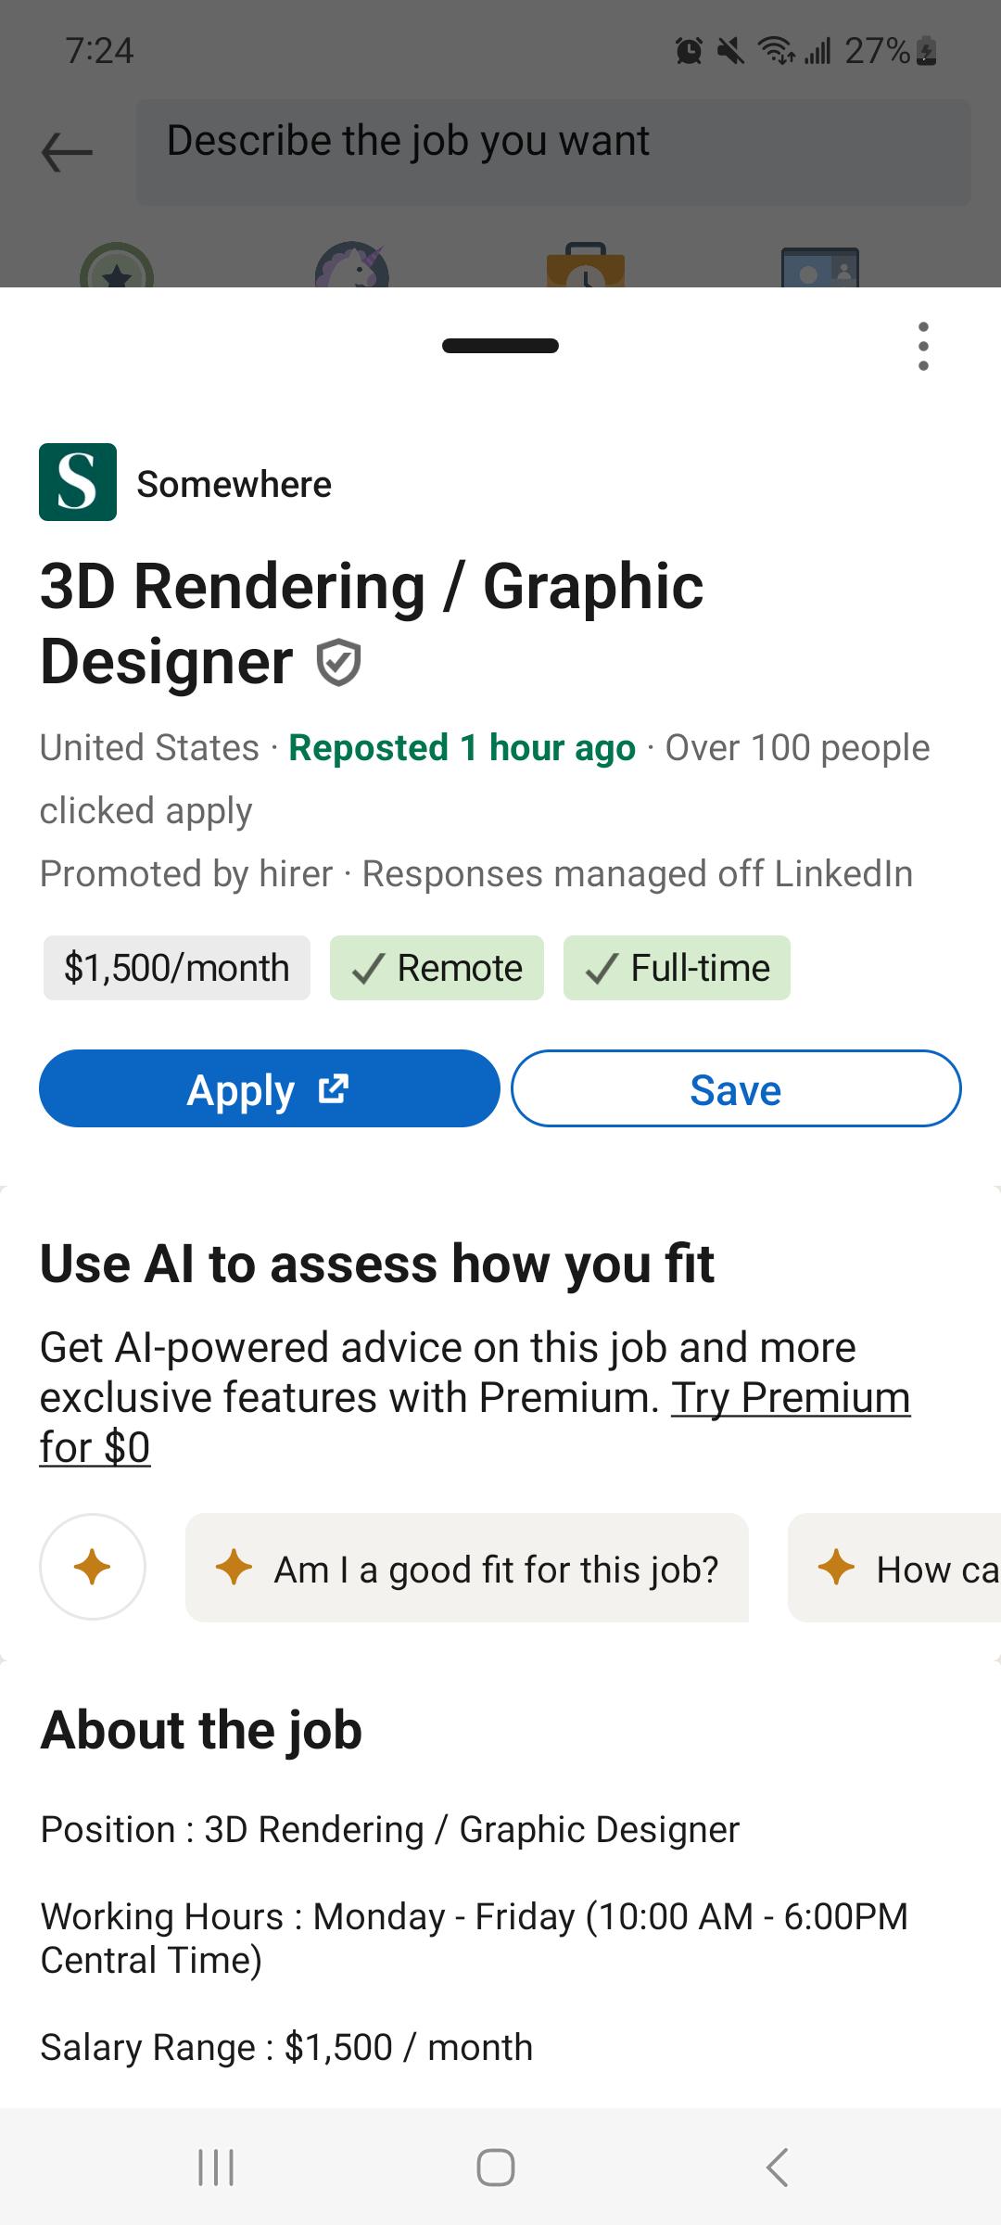1001x2225 pixels.
Task: Open the Somewhere company logo
Action: 78,482
